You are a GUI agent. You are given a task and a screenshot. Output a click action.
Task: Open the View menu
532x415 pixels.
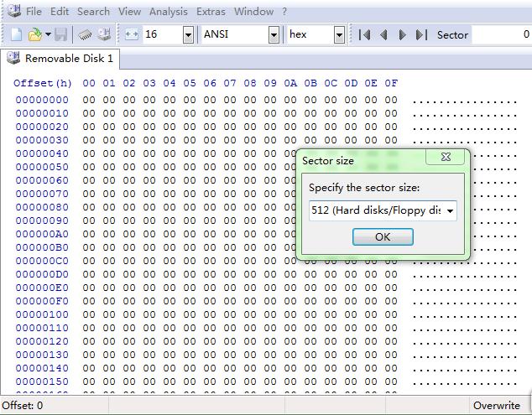tap(129, 12)
